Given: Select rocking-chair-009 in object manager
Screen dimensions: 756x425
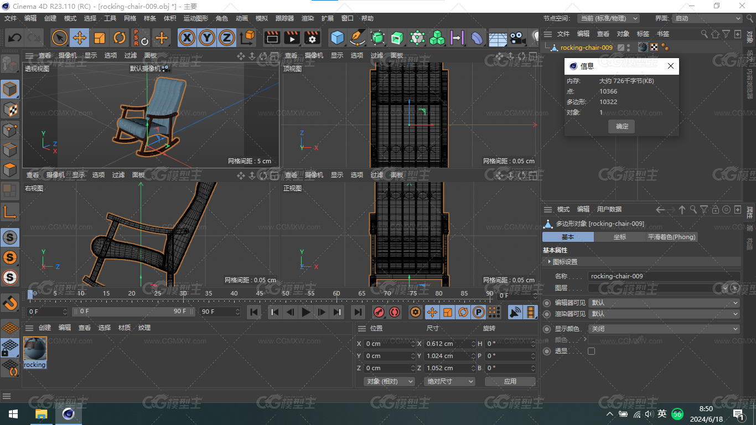Looking at the screenshot, I should click(x=586, y=48).
